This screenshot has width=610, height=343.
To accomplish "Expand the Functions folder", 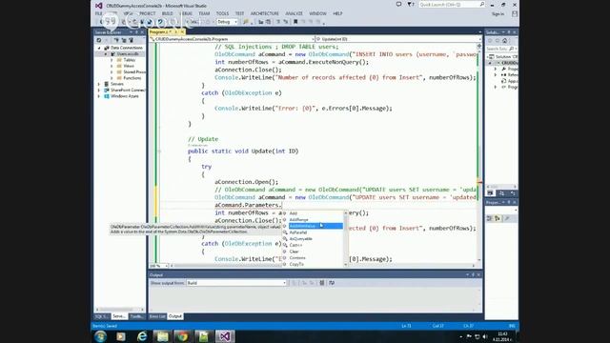I will pos(112,78).
